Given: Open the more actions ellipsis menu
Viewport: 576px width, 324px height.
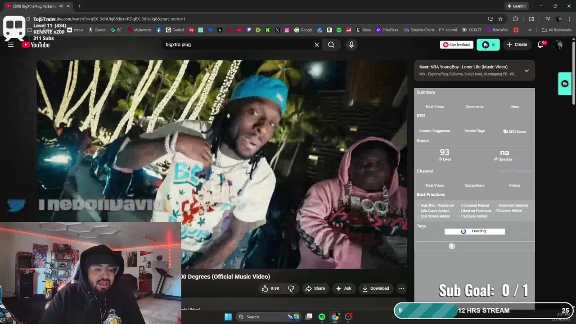Looking at the screenshot, I should [401, 288].
